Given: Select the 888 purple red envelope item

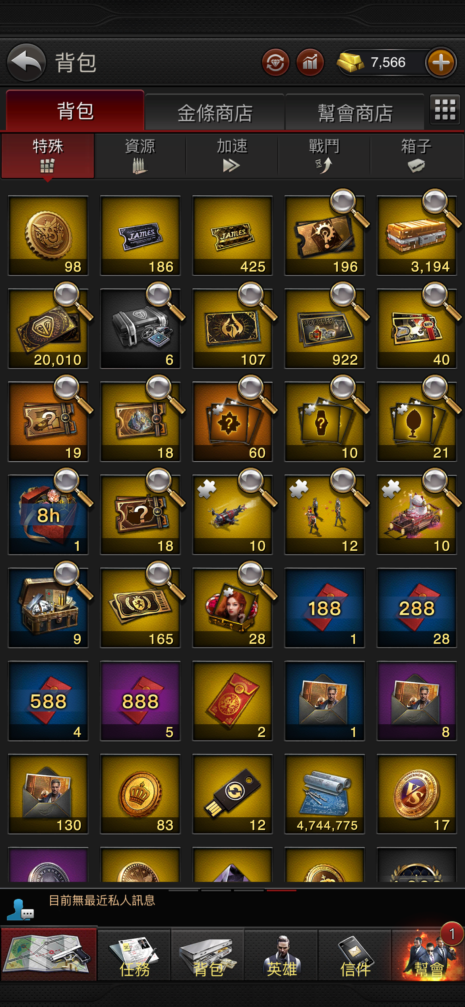Looking at the screenshot, I should [x=140, y=701].
